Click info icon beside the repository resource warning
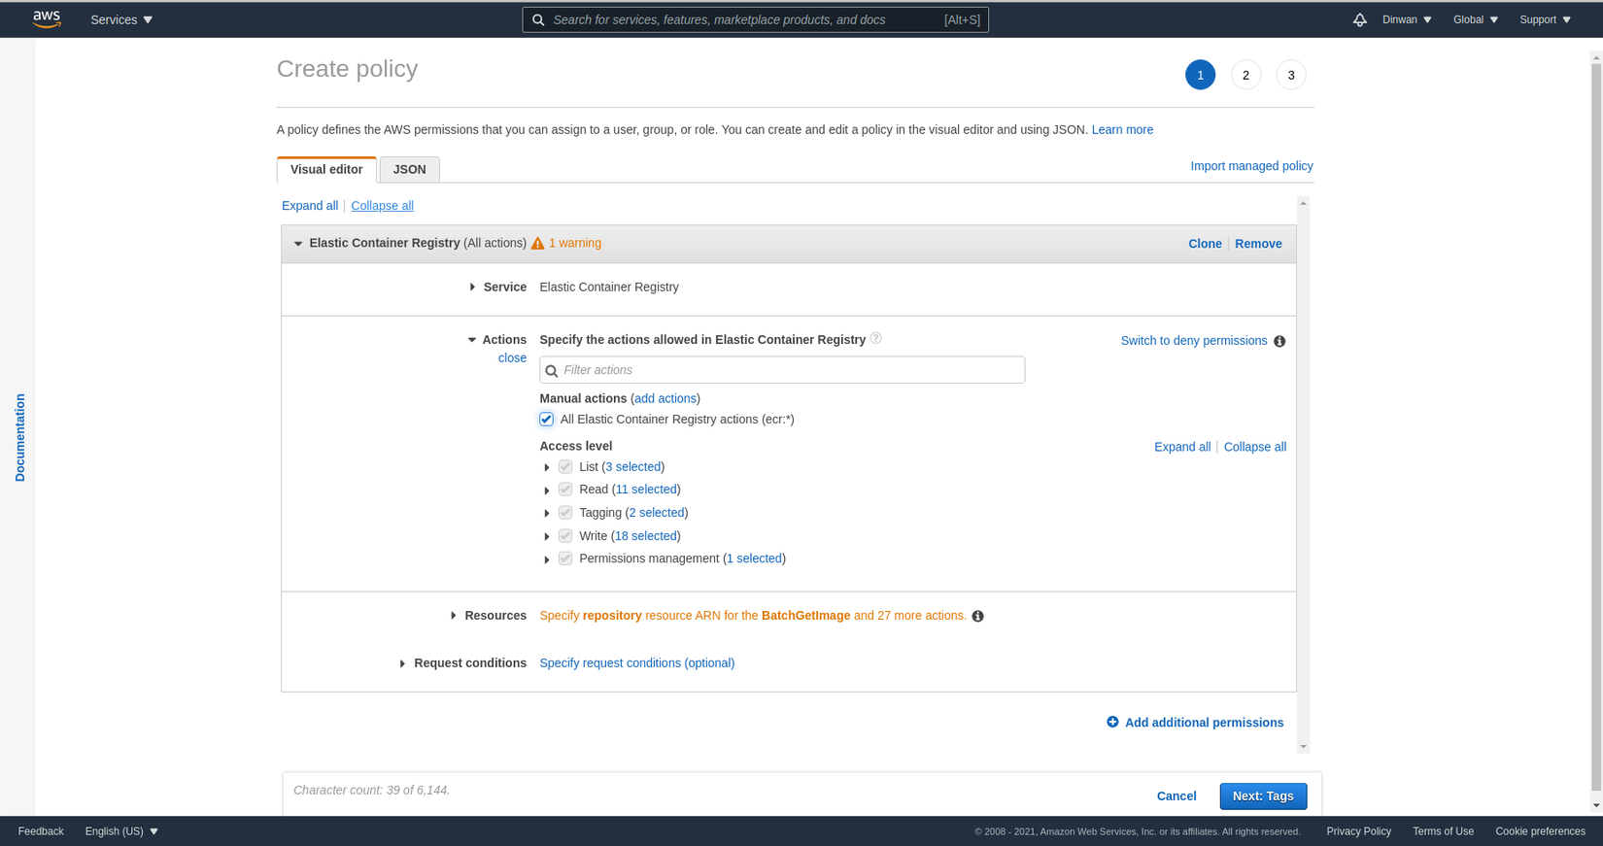1603x846 pixels. 977,616
